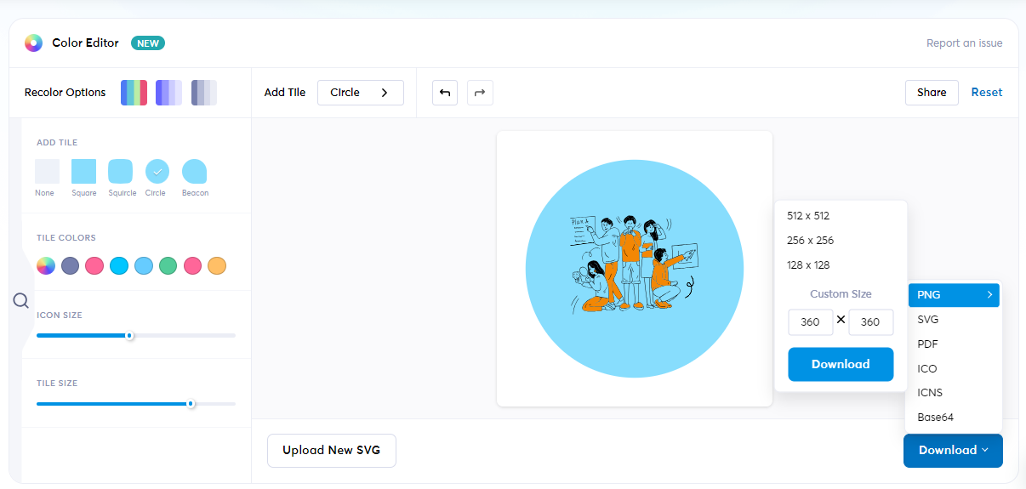Select the None tile shape
Image resolution: width=1026 pixels, height=489 pixels.
[x=47, y=172]
